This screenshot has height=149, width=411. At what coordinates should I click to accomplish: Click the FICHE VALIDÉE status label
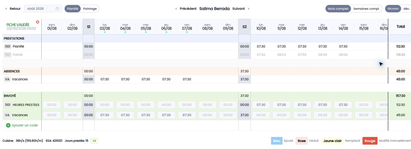(x=18, y=25)
